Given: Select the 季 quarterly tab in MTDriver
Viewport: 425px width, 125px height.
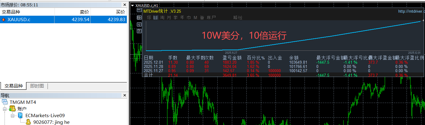Looking at the screenshot, I should tap(176, 18).
